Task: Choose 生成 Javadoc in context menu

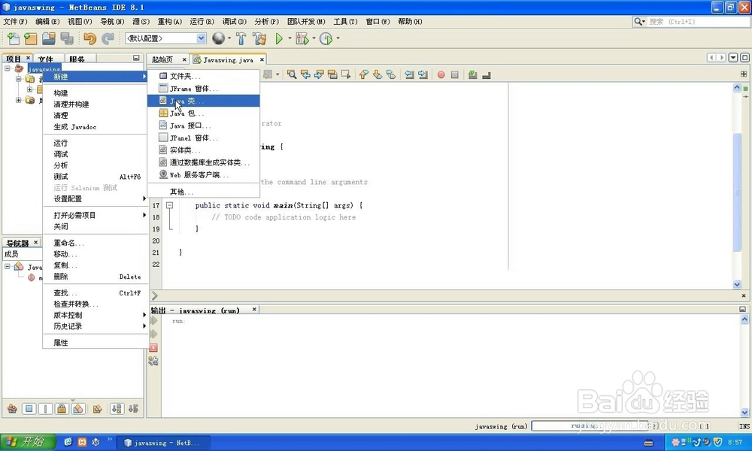Action: click(x=95, y=127)
